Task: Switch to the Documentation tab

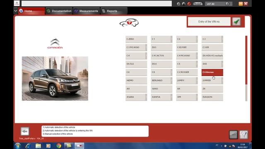Action: point(59,11)
